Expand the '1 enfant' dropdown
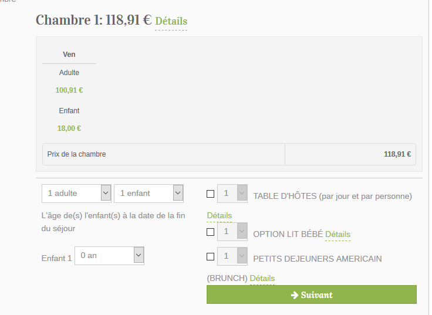The image size is (432, 315). pyautogui.click(x=148, y=193)
